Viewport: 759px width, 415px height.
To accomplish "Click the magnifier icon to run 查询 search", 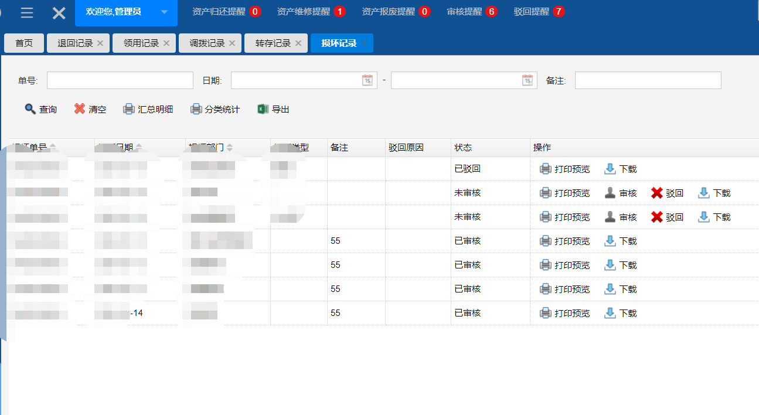I will tap(29, 108).
